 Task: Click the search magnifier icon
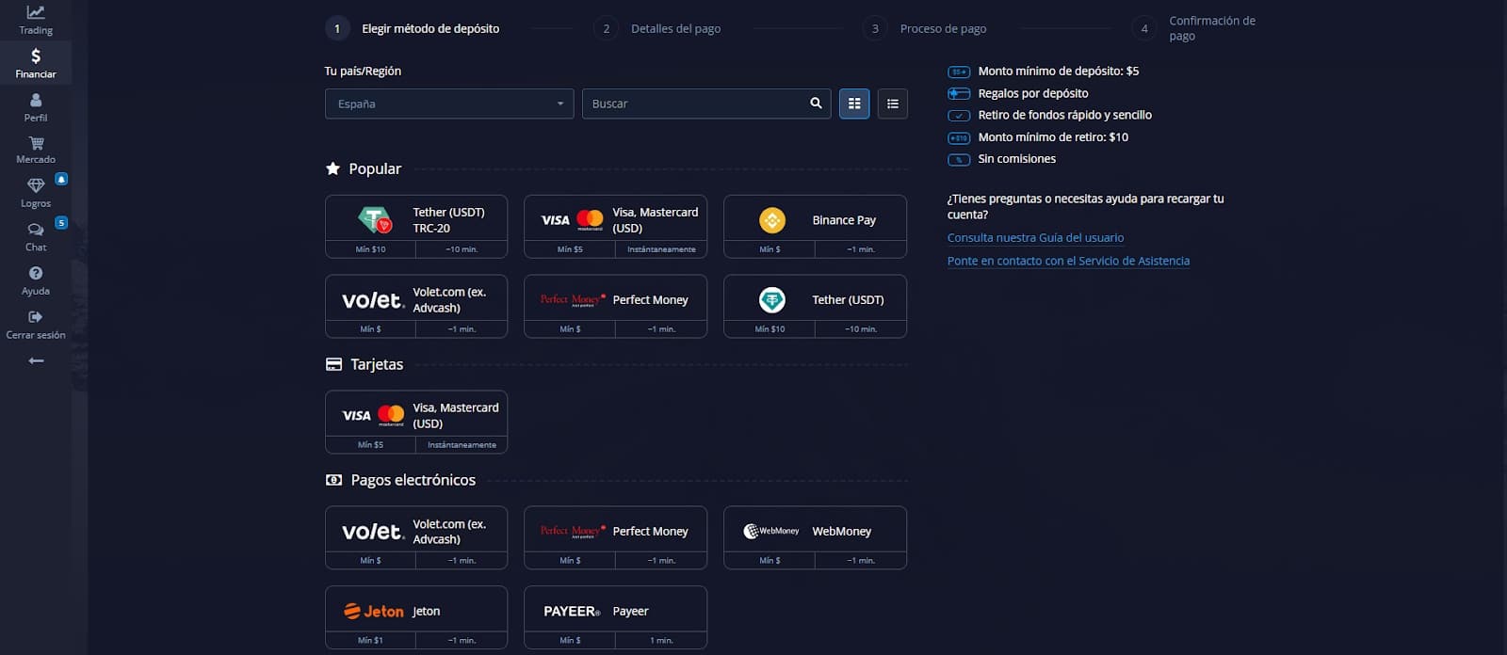816,104
